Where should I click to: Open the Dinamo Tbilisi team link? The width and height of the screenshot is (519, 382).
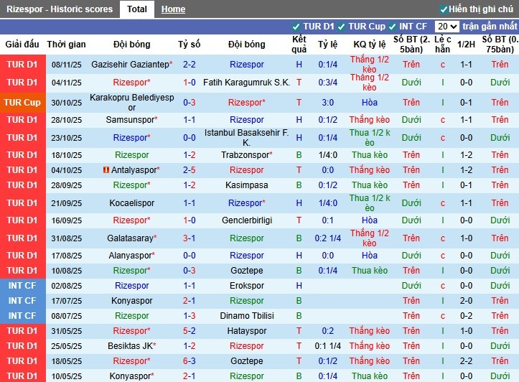(x=246, y=316)
